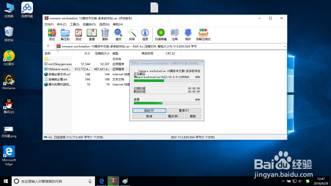Select the QQ音乐 desktop icon
This screenshot has width=331, height=186.
point(9,58)
